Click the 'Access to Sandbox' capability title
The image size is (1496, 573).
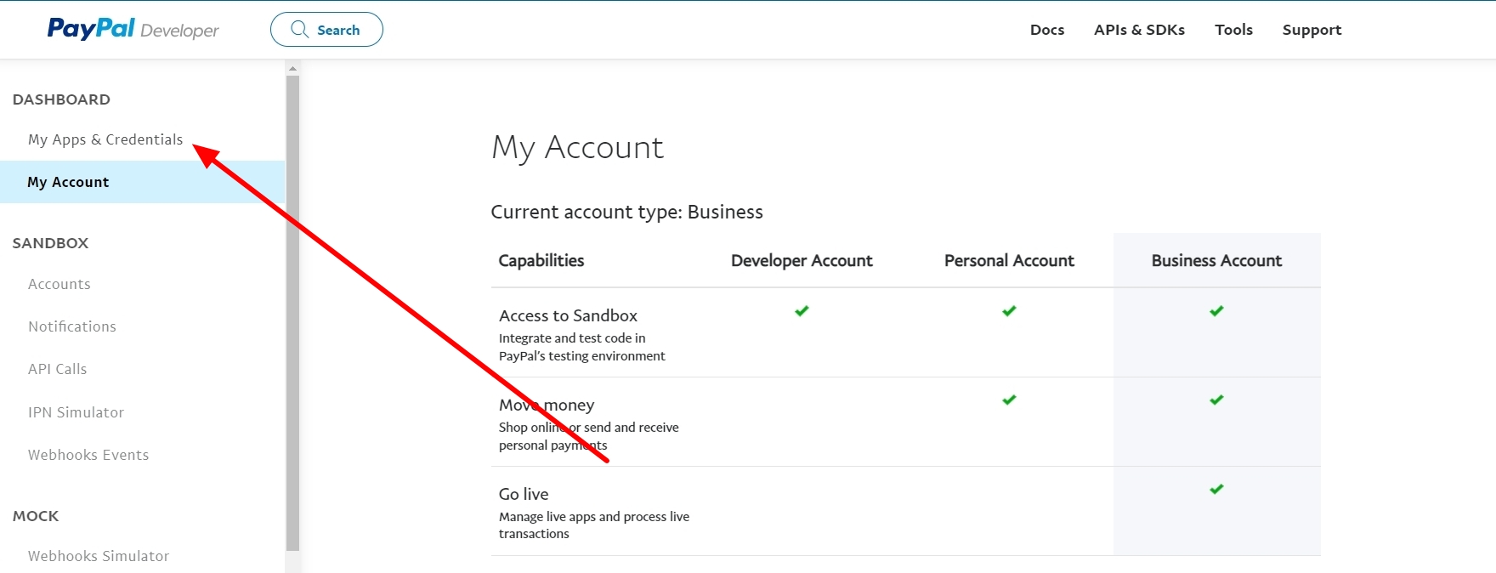pos(568,315)
